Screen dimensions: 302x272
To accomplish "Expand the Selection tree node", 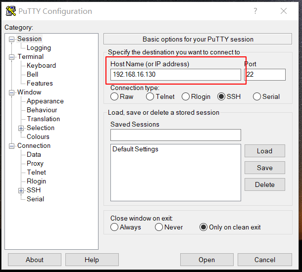I will (21, 128).
